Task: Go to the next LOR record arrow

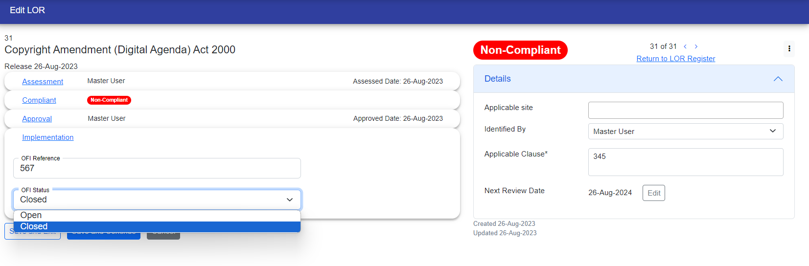Action: pos(696,46)
